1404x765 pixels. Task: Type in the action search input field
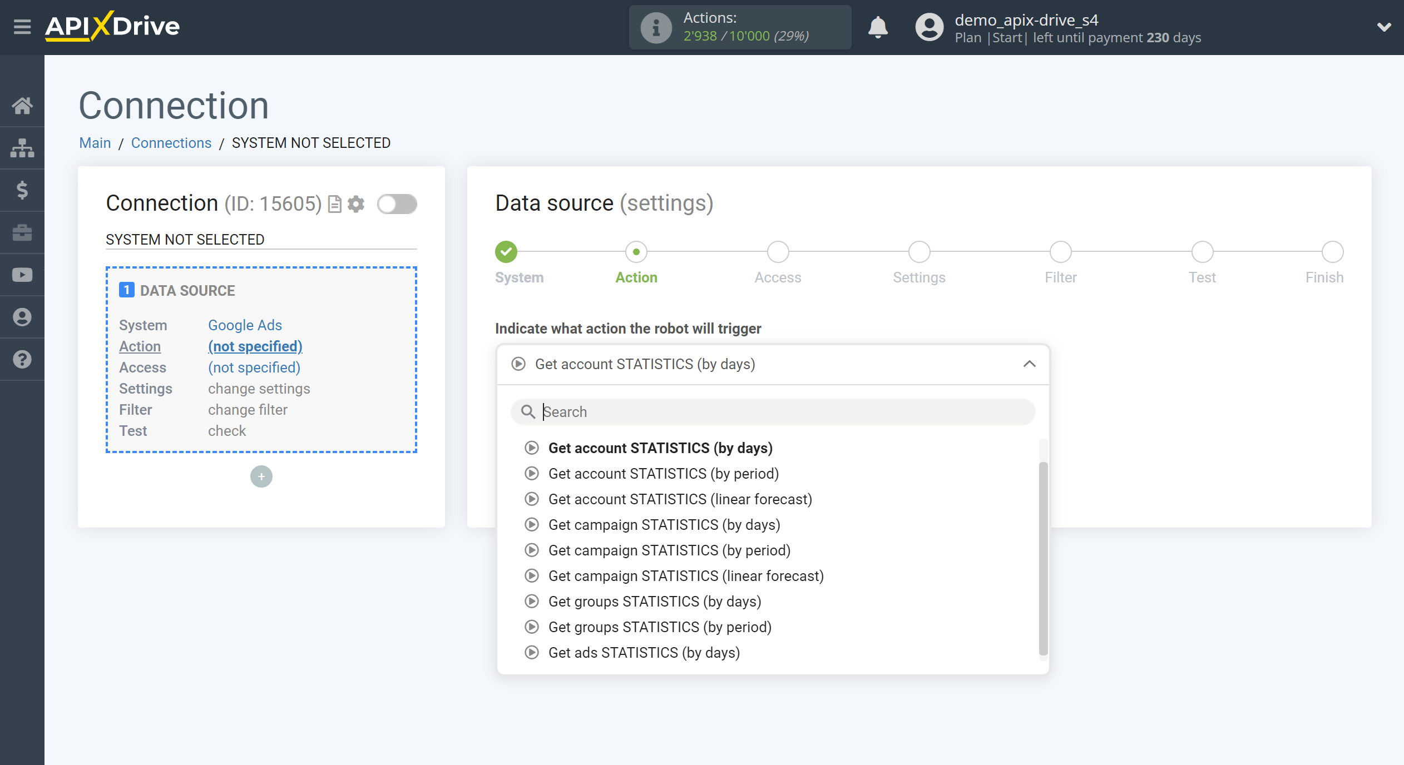[x=773, y=412]
